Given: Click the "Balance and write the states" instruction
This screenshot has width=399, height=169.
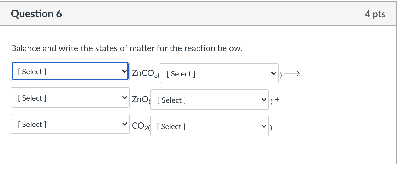Looking at the screenshot, I should click(127, 48).
